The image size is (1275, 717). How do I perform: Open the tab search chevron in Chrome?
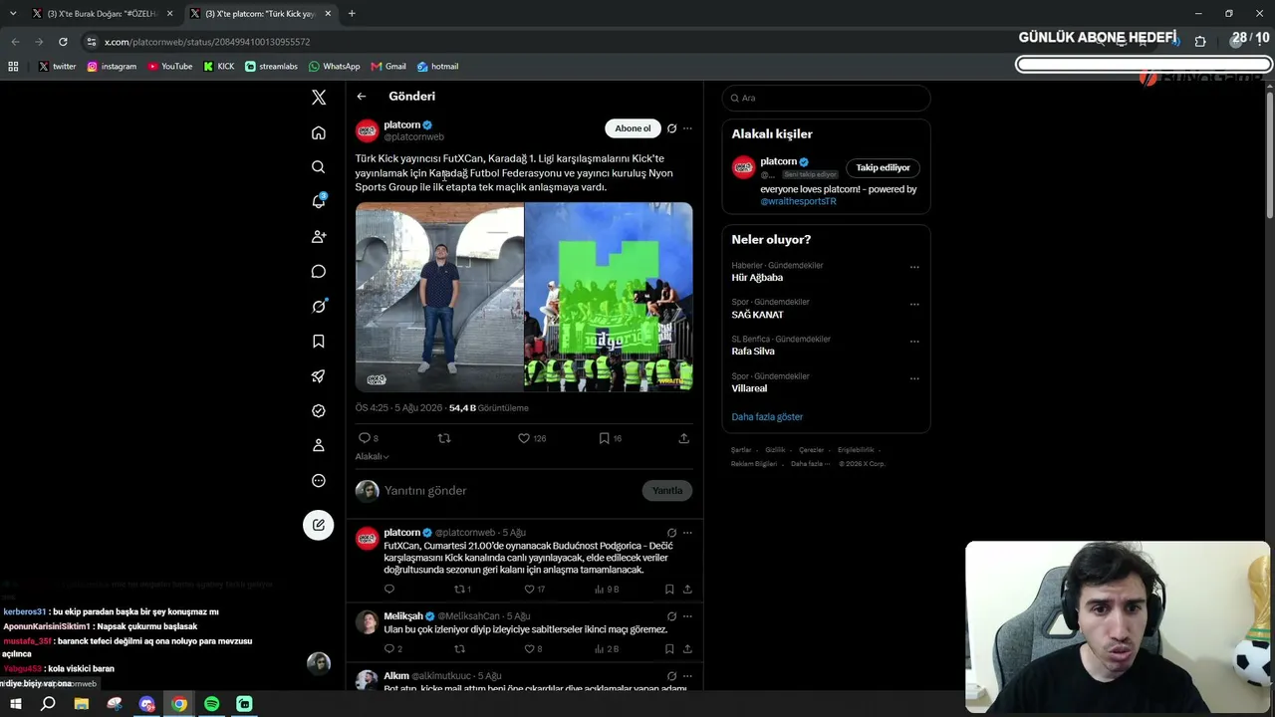click(13, 14)
